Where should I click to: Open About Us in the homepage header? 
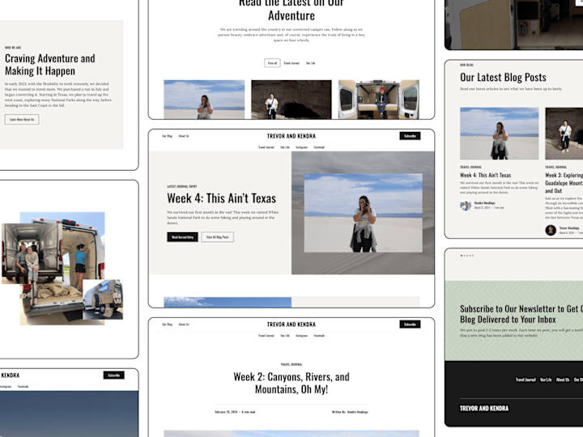(184, 136)
